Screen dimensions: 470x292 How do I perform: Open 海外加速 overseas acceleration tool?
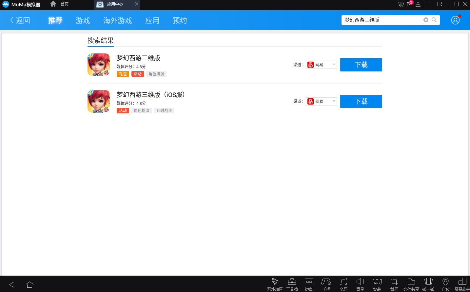[x=275, y=284]
